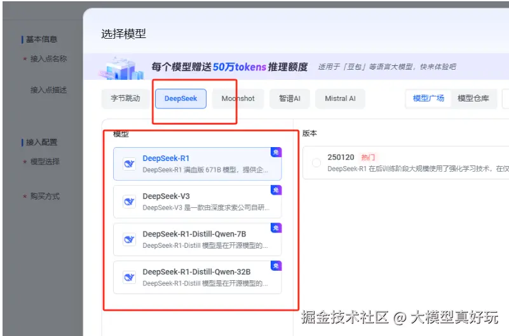Click the 适用于「豆包」等语言大模型 banner subtitle
The height and width of the screenshot is (336, 509).
coord(386,67)
